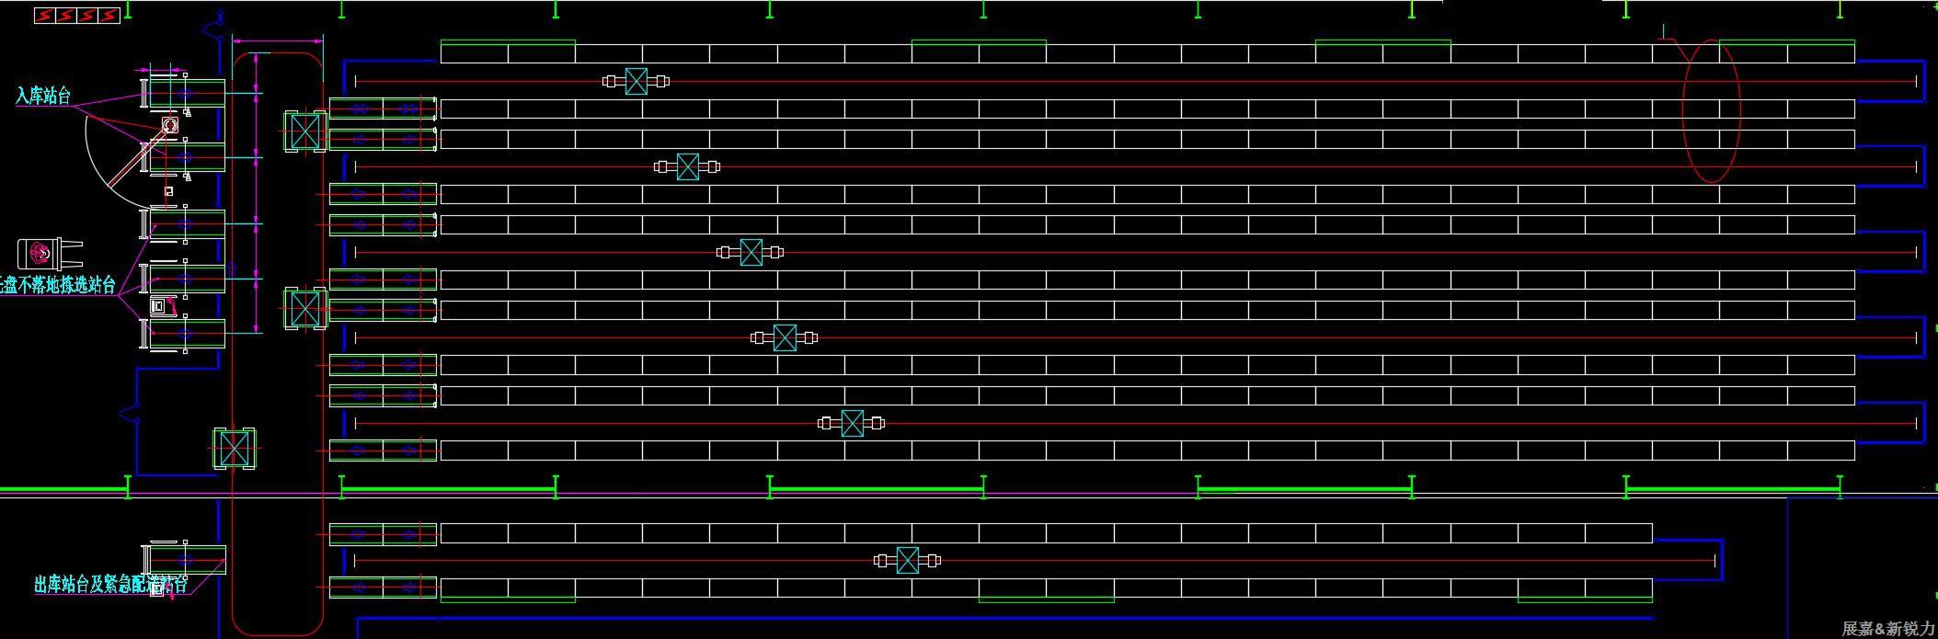Select the topmost inbound station conveyor
This screenshot has height=639, width=1938.
coord(187,93)
